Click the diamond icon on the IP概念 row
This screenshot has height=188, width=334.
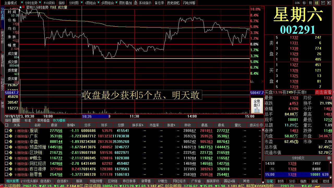coord(11,158)
